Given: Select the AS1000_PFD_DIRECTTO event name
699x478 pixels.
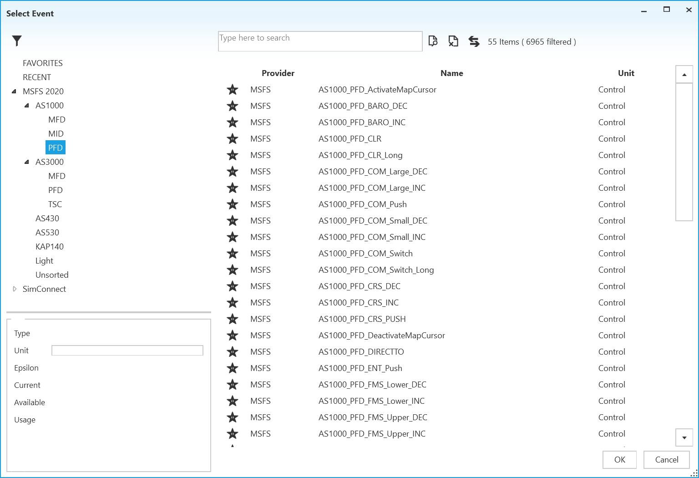Looking at the screenshot, I should coord(361,352).
